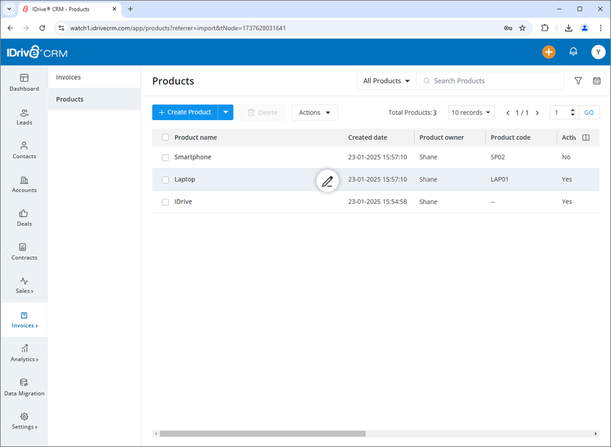Click the orange quick-add plus icon
Image resolution: width=611 pixels, height=447 pixels.
coord(549,52)
